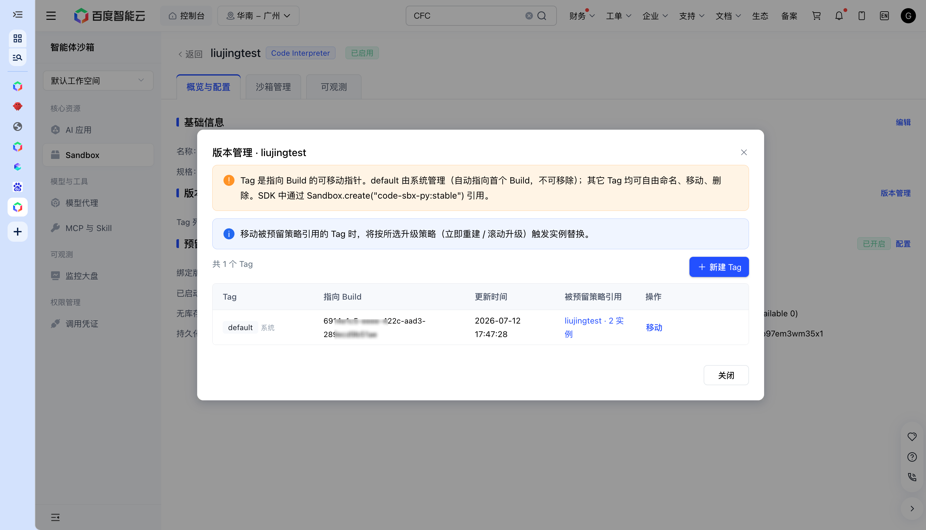Image resolution: width=926 pixels, height=530 pixels.
Task: Click the search magnifier icon
Action: pos(542,16)
